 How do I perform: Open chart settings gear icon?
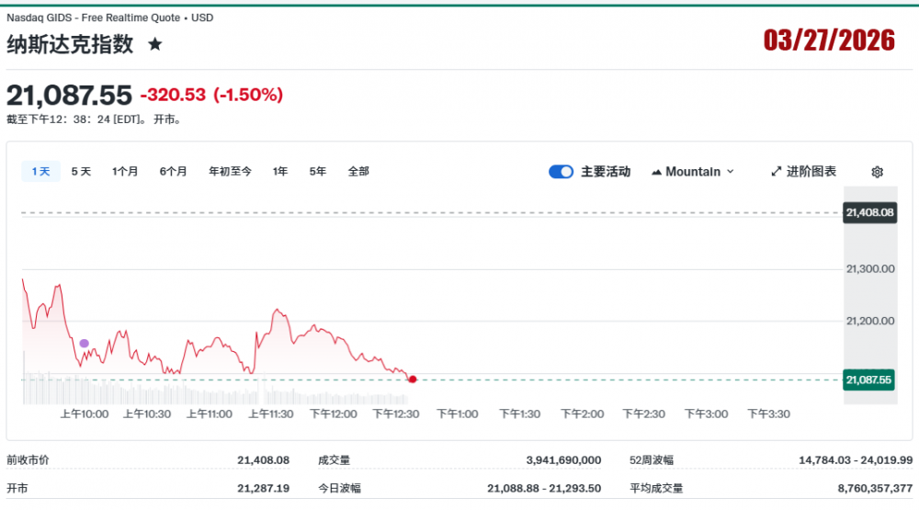coord(877,172)
